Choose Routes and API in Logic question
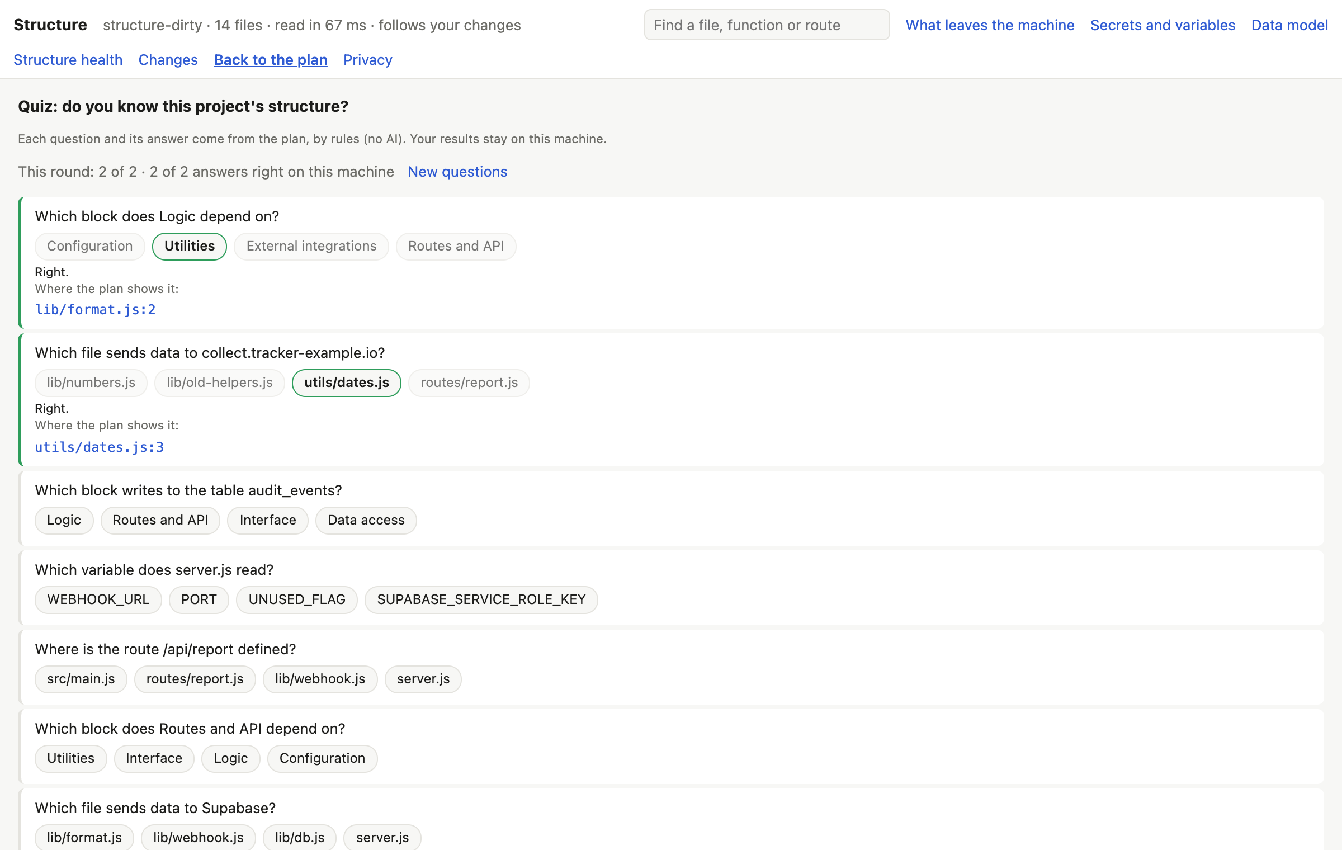 pyautogui.click(x=456, y=246)
